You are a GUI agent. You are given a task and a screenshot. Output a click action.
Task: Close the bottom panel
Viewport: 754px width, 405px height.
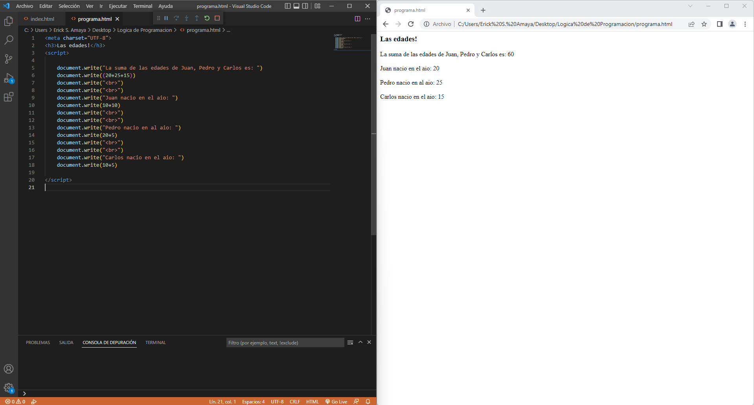(369, 342)
